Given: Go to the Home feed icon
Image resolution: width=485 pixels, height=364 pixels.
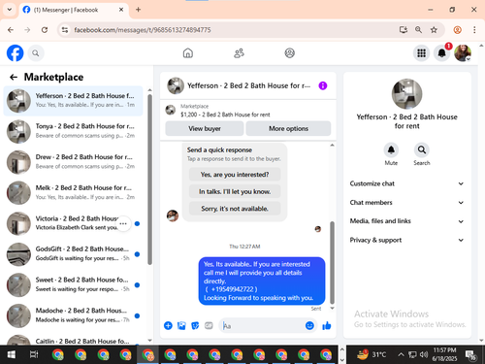Looking at the screenshot, I should tap(188, 53).
